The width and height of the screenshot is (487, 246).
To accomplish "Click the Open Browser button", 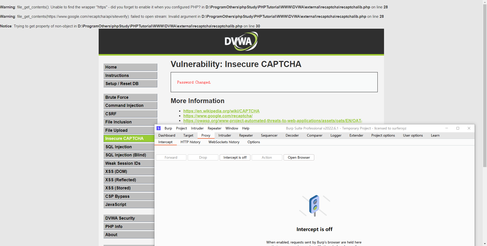I will (299, 157).
